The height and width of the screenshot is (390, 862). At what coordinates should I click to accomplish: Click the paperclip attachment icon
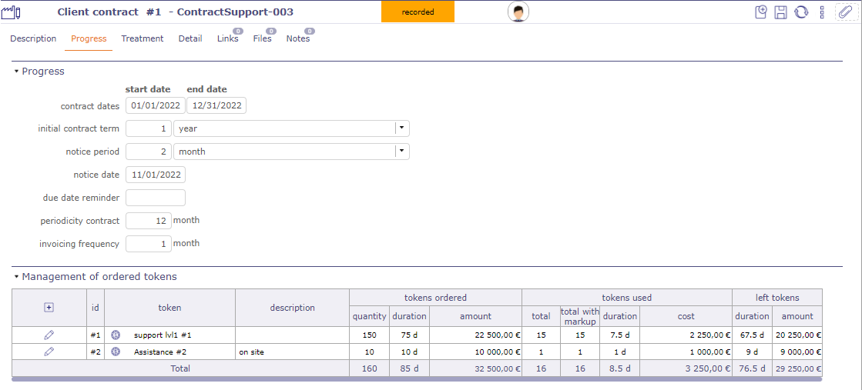844,12
